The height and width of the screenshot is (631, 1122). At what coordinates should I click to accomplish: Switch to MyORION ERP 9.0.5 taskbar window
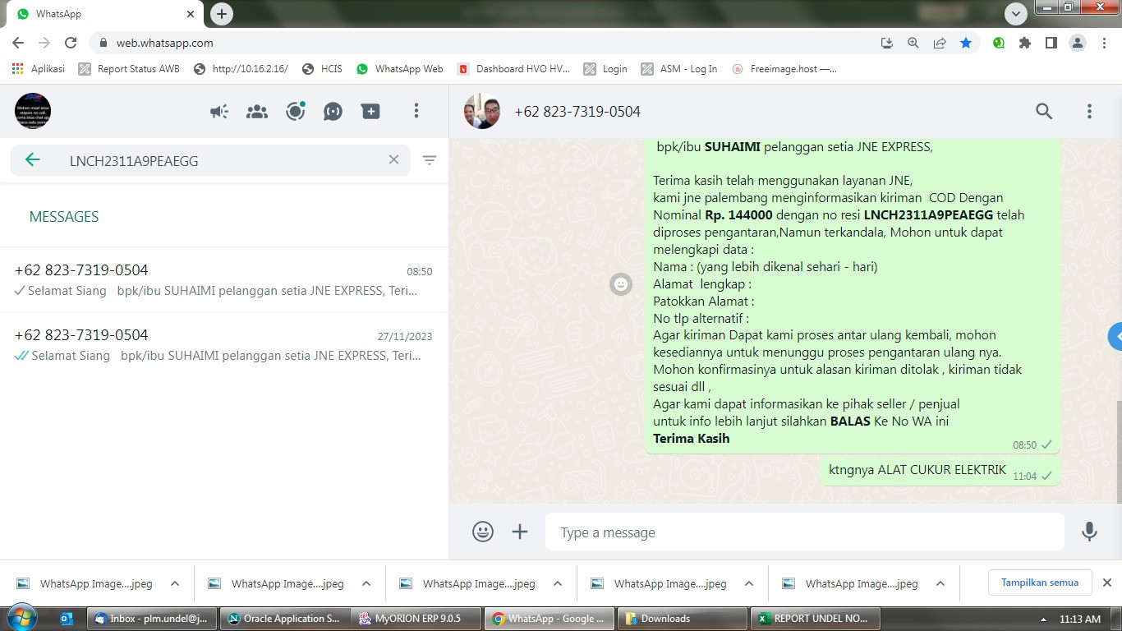tap(417, 619)
